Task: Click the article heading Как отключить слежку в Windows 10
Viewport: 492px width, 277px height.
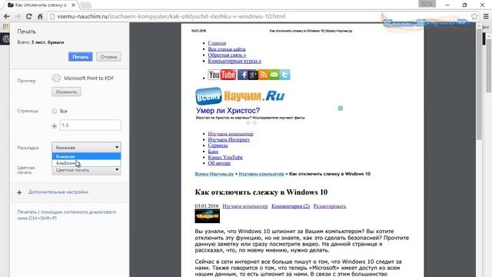Action: pos(261,192)
